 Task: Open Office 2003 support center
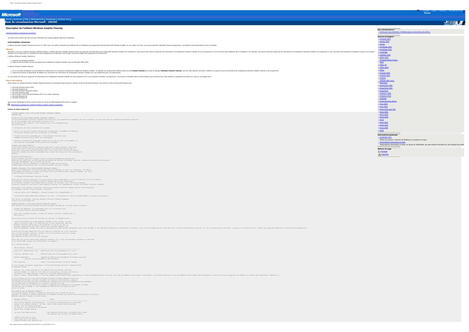click(384, 57)
